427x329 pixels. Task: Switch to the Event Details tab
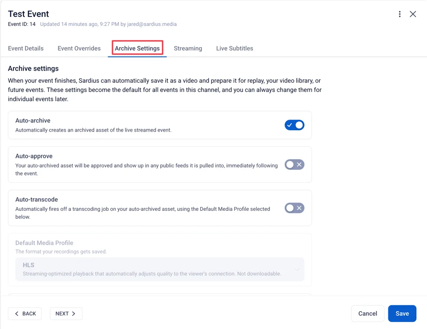coord(26,48)
